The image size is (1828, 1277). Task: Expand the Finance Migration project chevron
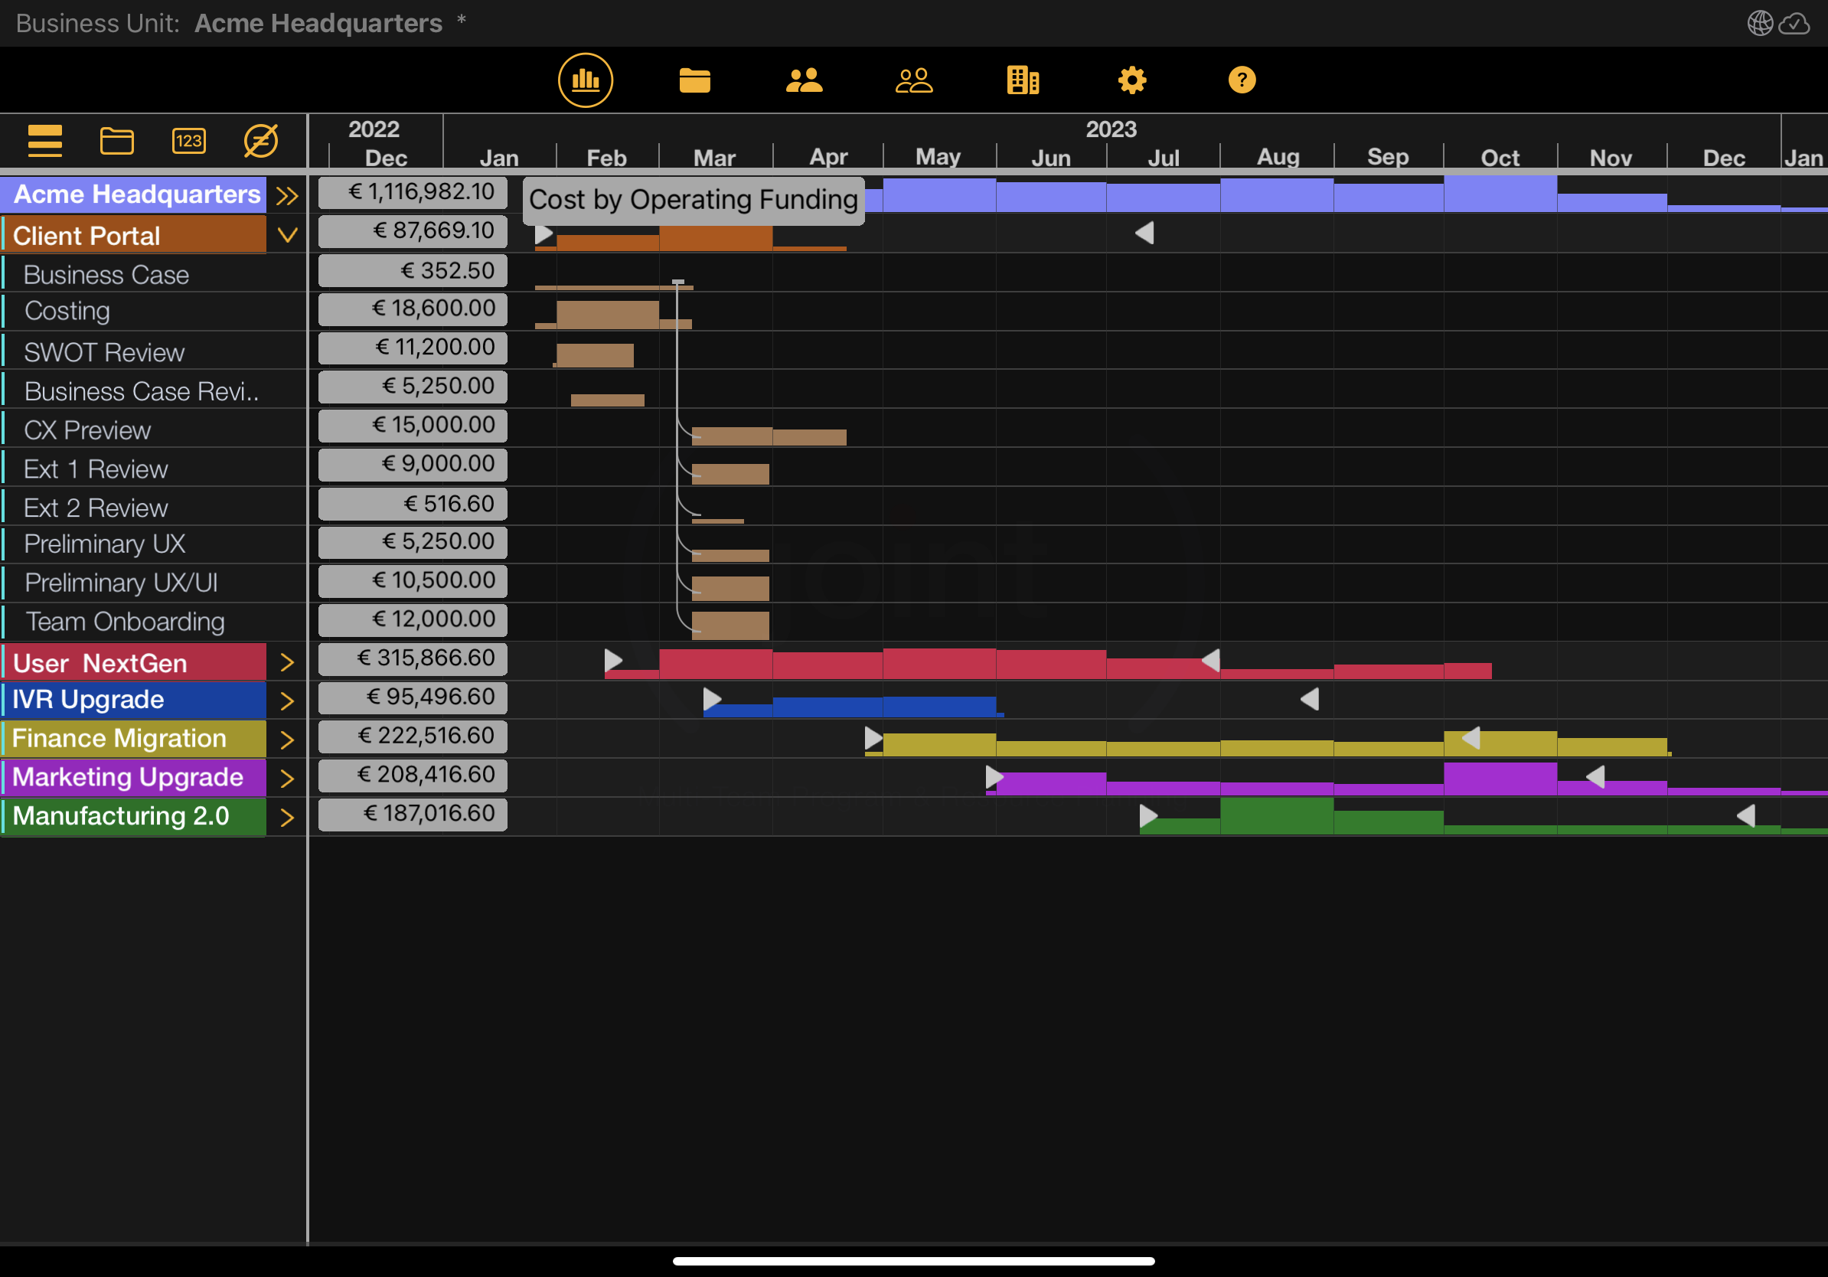click(x=287, y=740)
